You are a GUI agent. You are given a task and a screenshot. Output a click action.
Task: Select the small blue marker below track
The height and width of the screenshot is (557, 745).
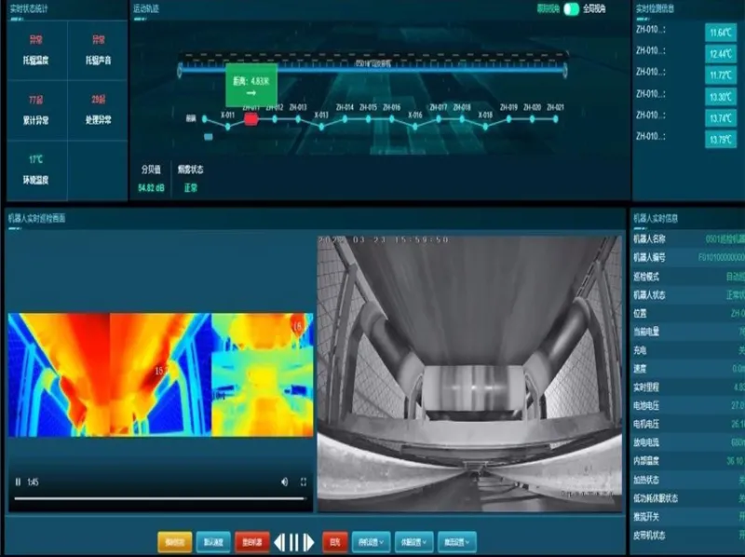point(208,137)
